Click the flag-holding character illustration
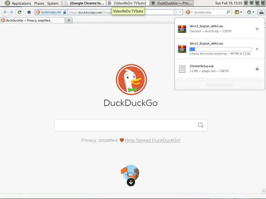This screenshot has height=199, width=266. click(x=130, y=172)
